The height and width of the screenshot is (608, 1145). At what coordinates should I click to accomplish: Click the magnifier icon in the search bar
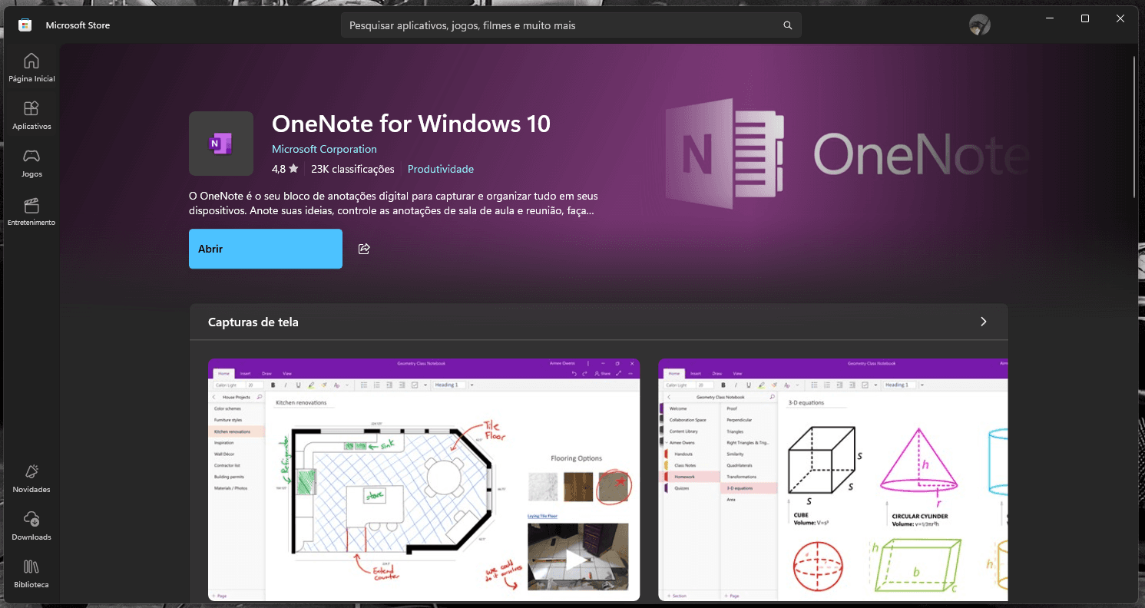point(787,25)
